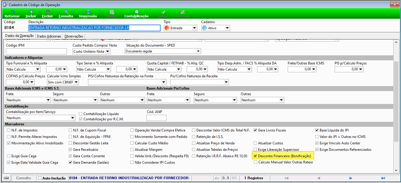Open the Calcular Icms Simples dropdown
This screenshot has width=401, height=183.
point(63,82)
